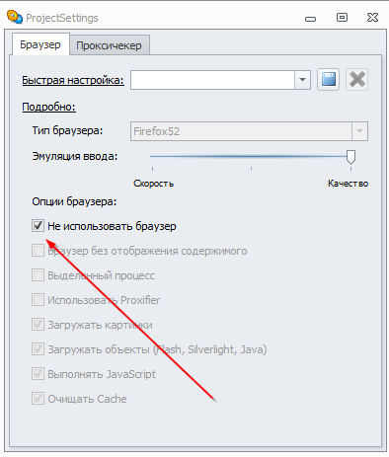Click the 'Эмуляция ввода' slider handle

pyautogui.click(x=350, y=157)
